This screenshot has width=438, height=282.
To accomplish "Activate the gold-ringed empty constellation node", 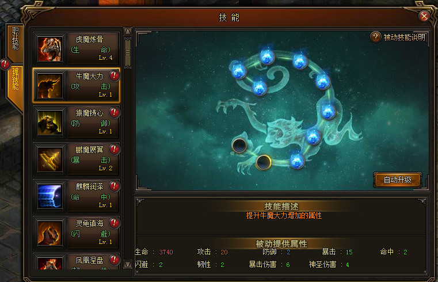I will (x=263, y=162).
